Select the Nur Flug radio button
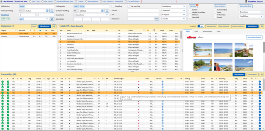This screenshot has height=131, width=265. click(30, 1)
